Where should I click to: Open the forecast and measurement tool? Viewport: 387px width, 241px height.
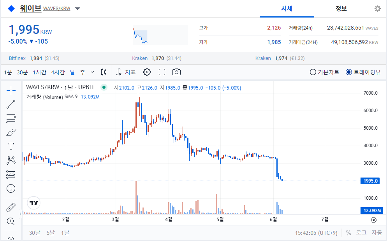click(11, 174)
